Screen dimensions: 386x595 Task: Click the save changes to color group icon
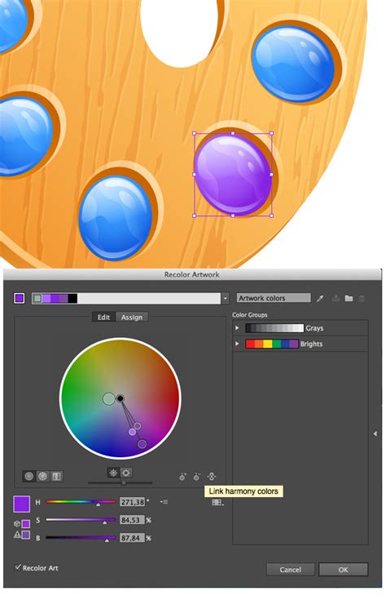click(x=336, y=299)
